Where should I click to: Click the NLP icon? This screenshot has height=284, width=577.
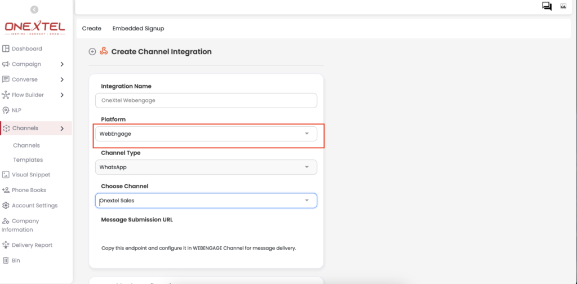[6, 110]
